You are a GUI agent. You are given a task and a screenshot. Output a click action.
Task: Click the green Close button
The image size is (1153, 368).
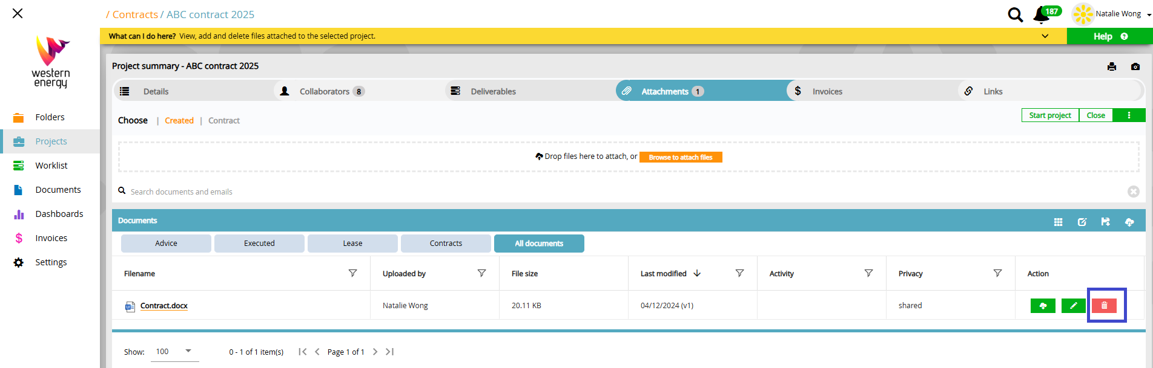pyautogui.click(x=1095, y=115)
